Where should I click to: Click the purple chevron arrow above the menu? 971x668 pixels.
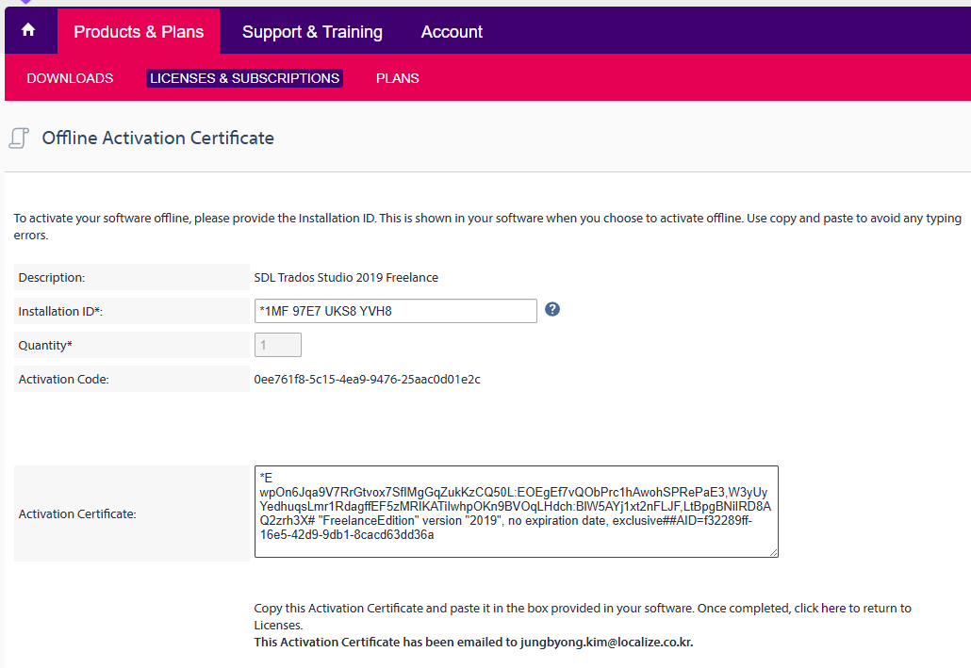(x=25, y=4)
